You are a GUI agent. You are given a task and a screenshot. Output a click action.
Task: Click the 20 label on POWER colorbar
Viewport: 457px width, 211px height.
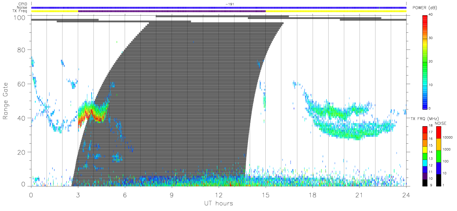point(431,61)
